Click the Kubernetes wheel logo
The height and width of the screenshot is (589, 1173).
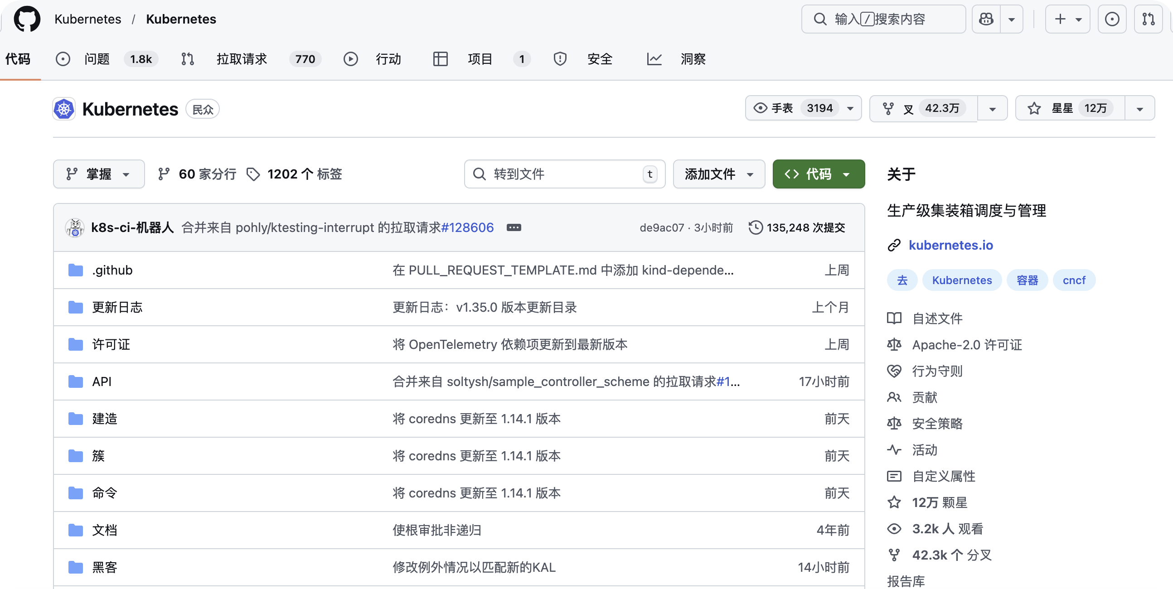pyautogui.click(x=64, y=109)
